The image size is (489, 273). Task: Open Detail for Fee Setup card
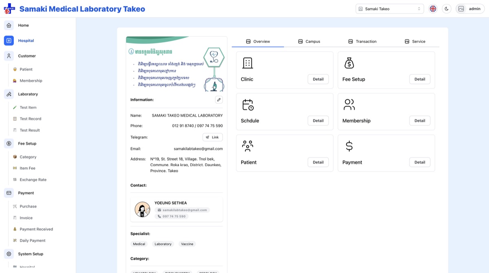click(x=420, y=79)
